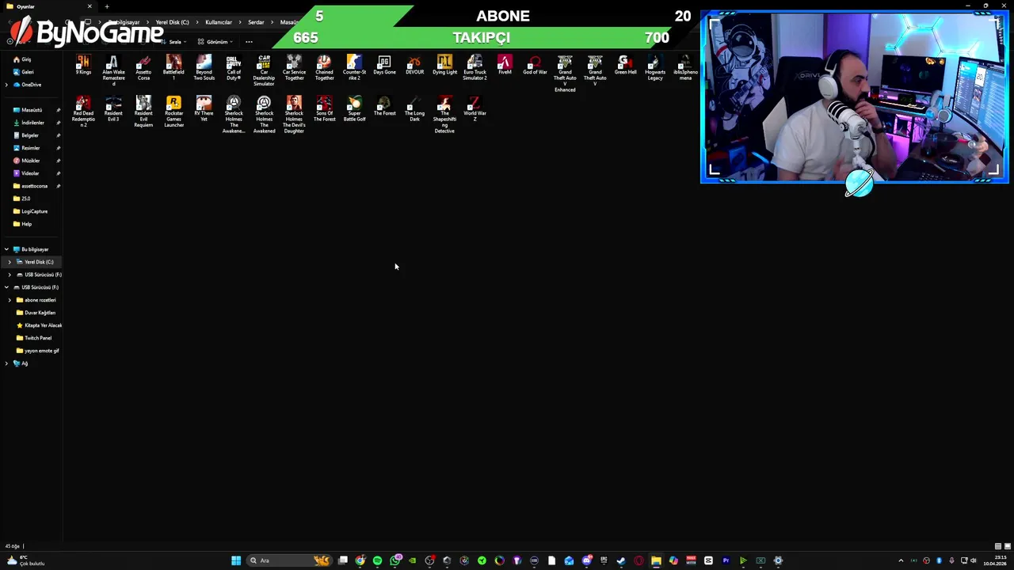The width and height of the screenshot is (1014, 570).
Task: Open Alan Wake Remastered shortcut
Action: [113, 70]
